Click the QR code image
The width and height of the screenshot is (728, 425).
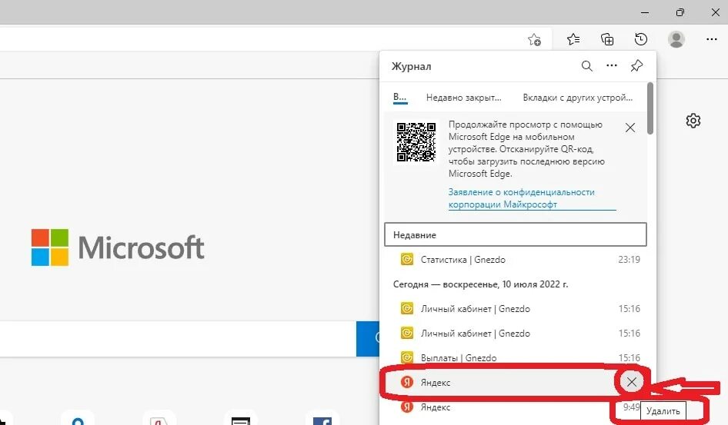point(416,142)
